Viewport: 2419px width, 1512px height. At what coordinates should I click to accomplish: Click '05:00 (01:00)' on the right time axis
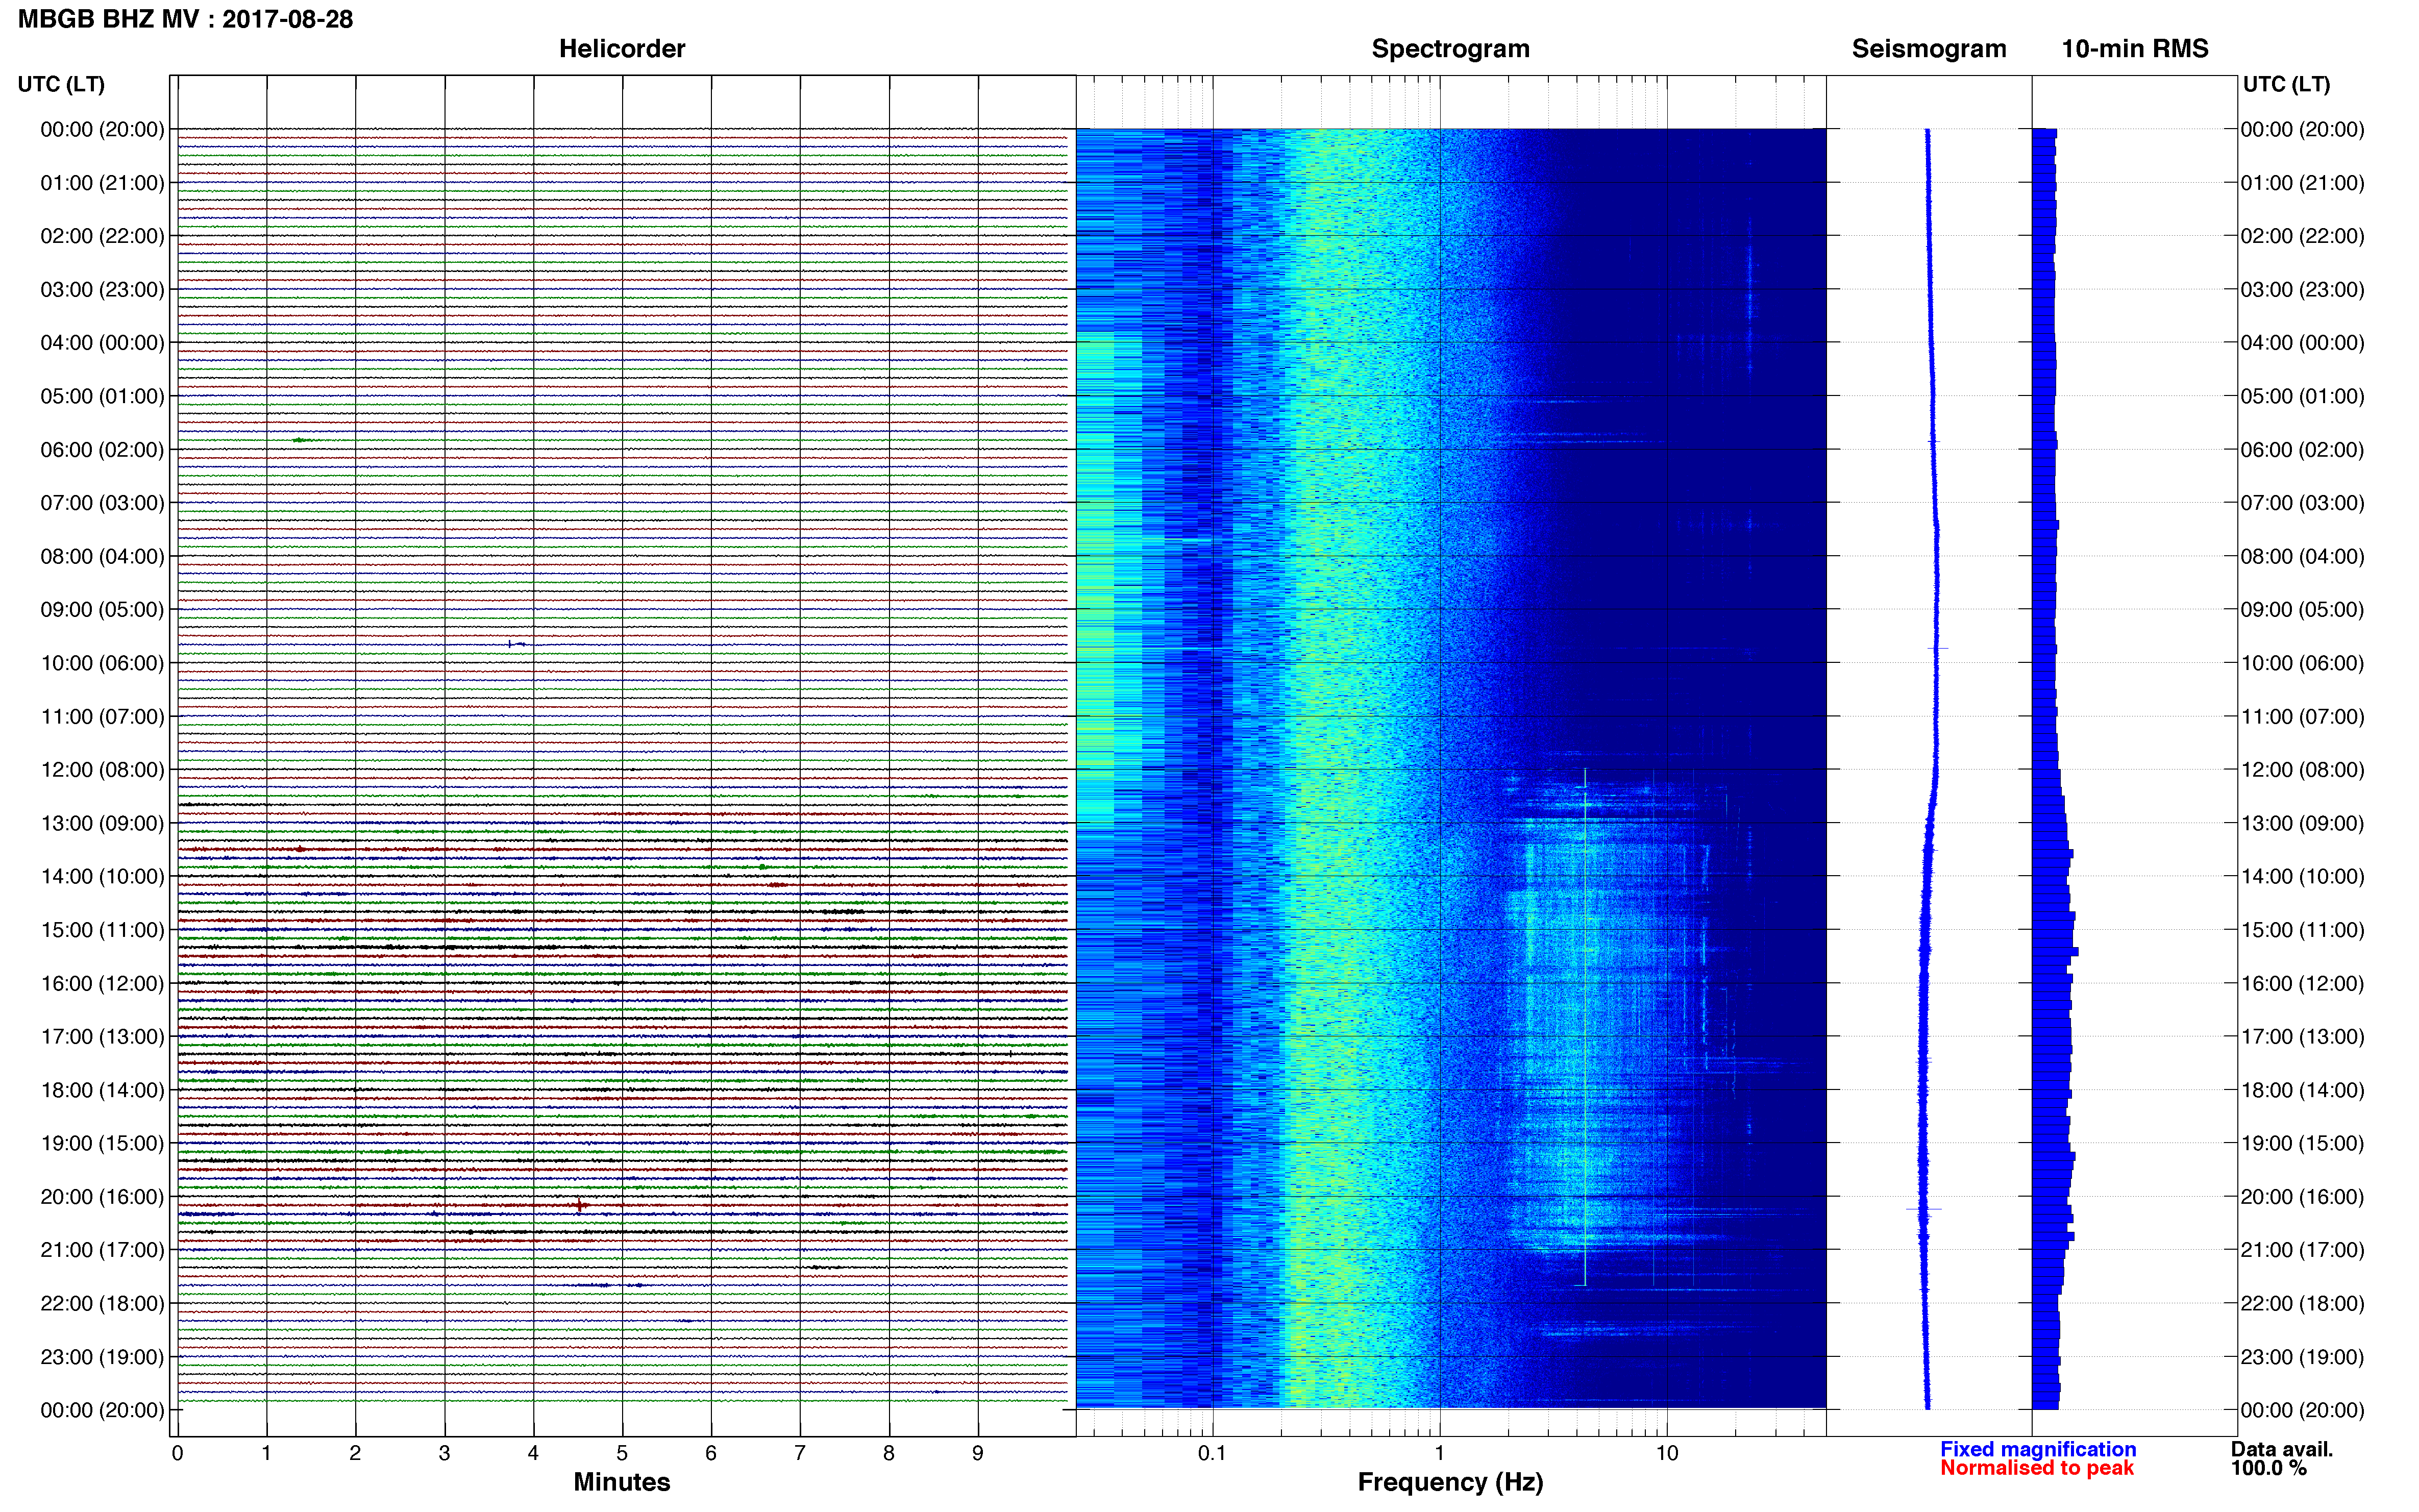click(x=2302, y=396)
